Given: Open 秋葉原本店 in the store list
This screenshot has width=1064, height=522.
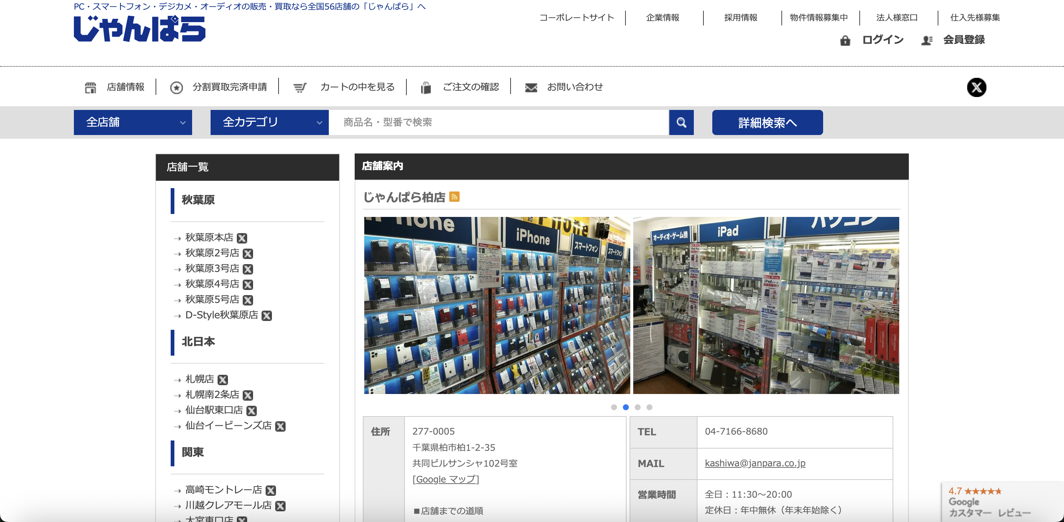Looking at the screenshot, I should click(x=209, y=238).
